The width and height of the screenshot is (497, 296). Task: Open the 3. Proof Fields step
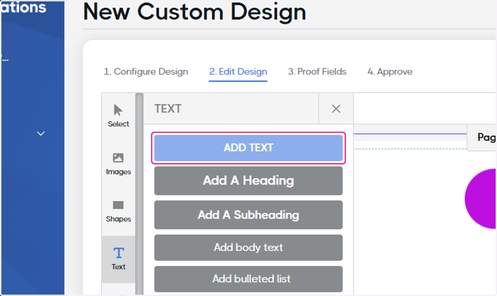click(317, 72)
